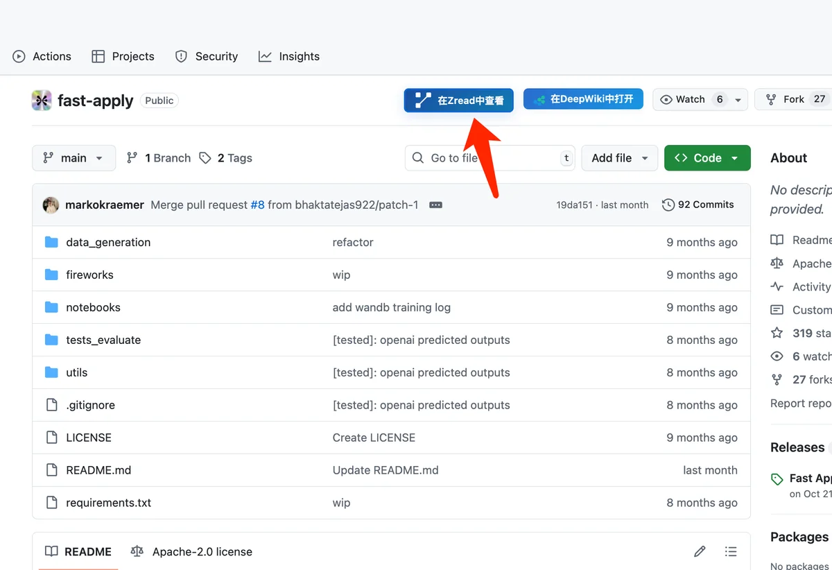Click the fast-apply repository avatar icon

(42, 101)
